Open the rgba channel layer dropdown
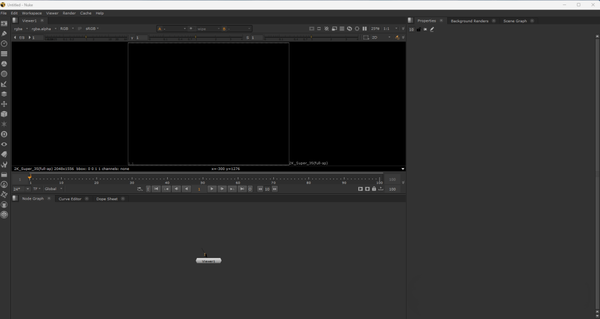The width and height of the screenshot is (600, 319). click(20, 28)
